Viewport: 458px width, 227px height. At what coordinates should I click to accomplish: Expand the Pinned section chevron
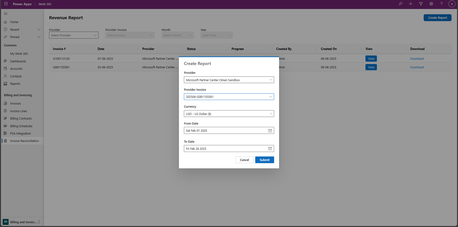[39, 37]
